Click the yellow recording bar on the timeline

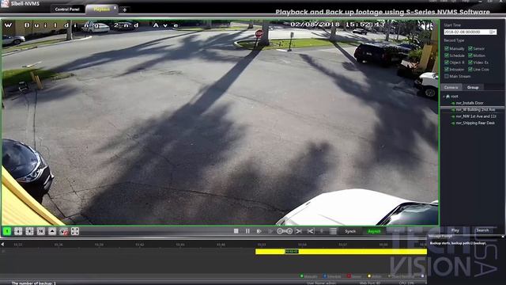[341, 251]
